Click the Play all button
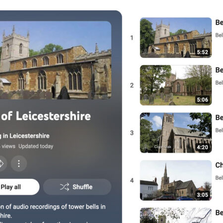The width and height of the screenshot is (223, 223). (x=18, y=187)
